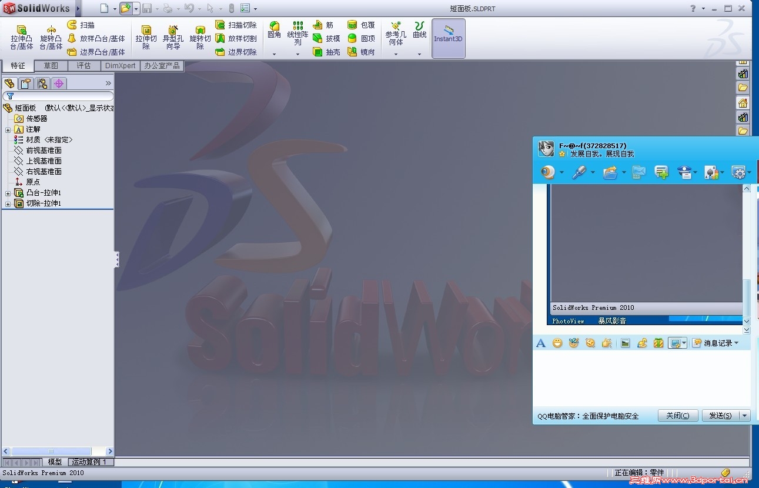This screenshot has height=488, width=759.
Task: Switch to the DimXpert tab
Action: [121, 66]
